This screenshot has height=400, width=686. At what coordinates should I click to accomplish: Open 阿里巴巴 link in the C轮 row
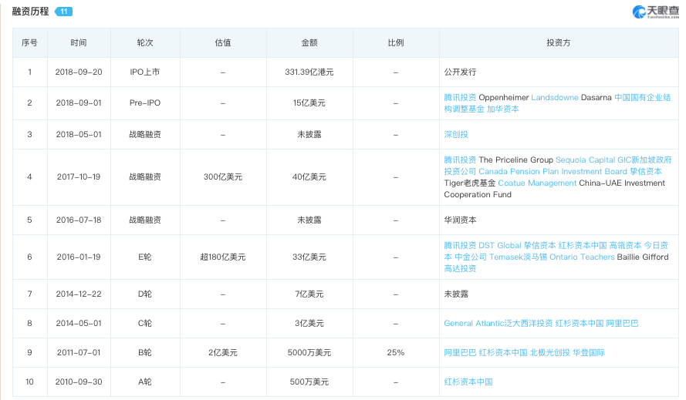click(x=622, y=323)
